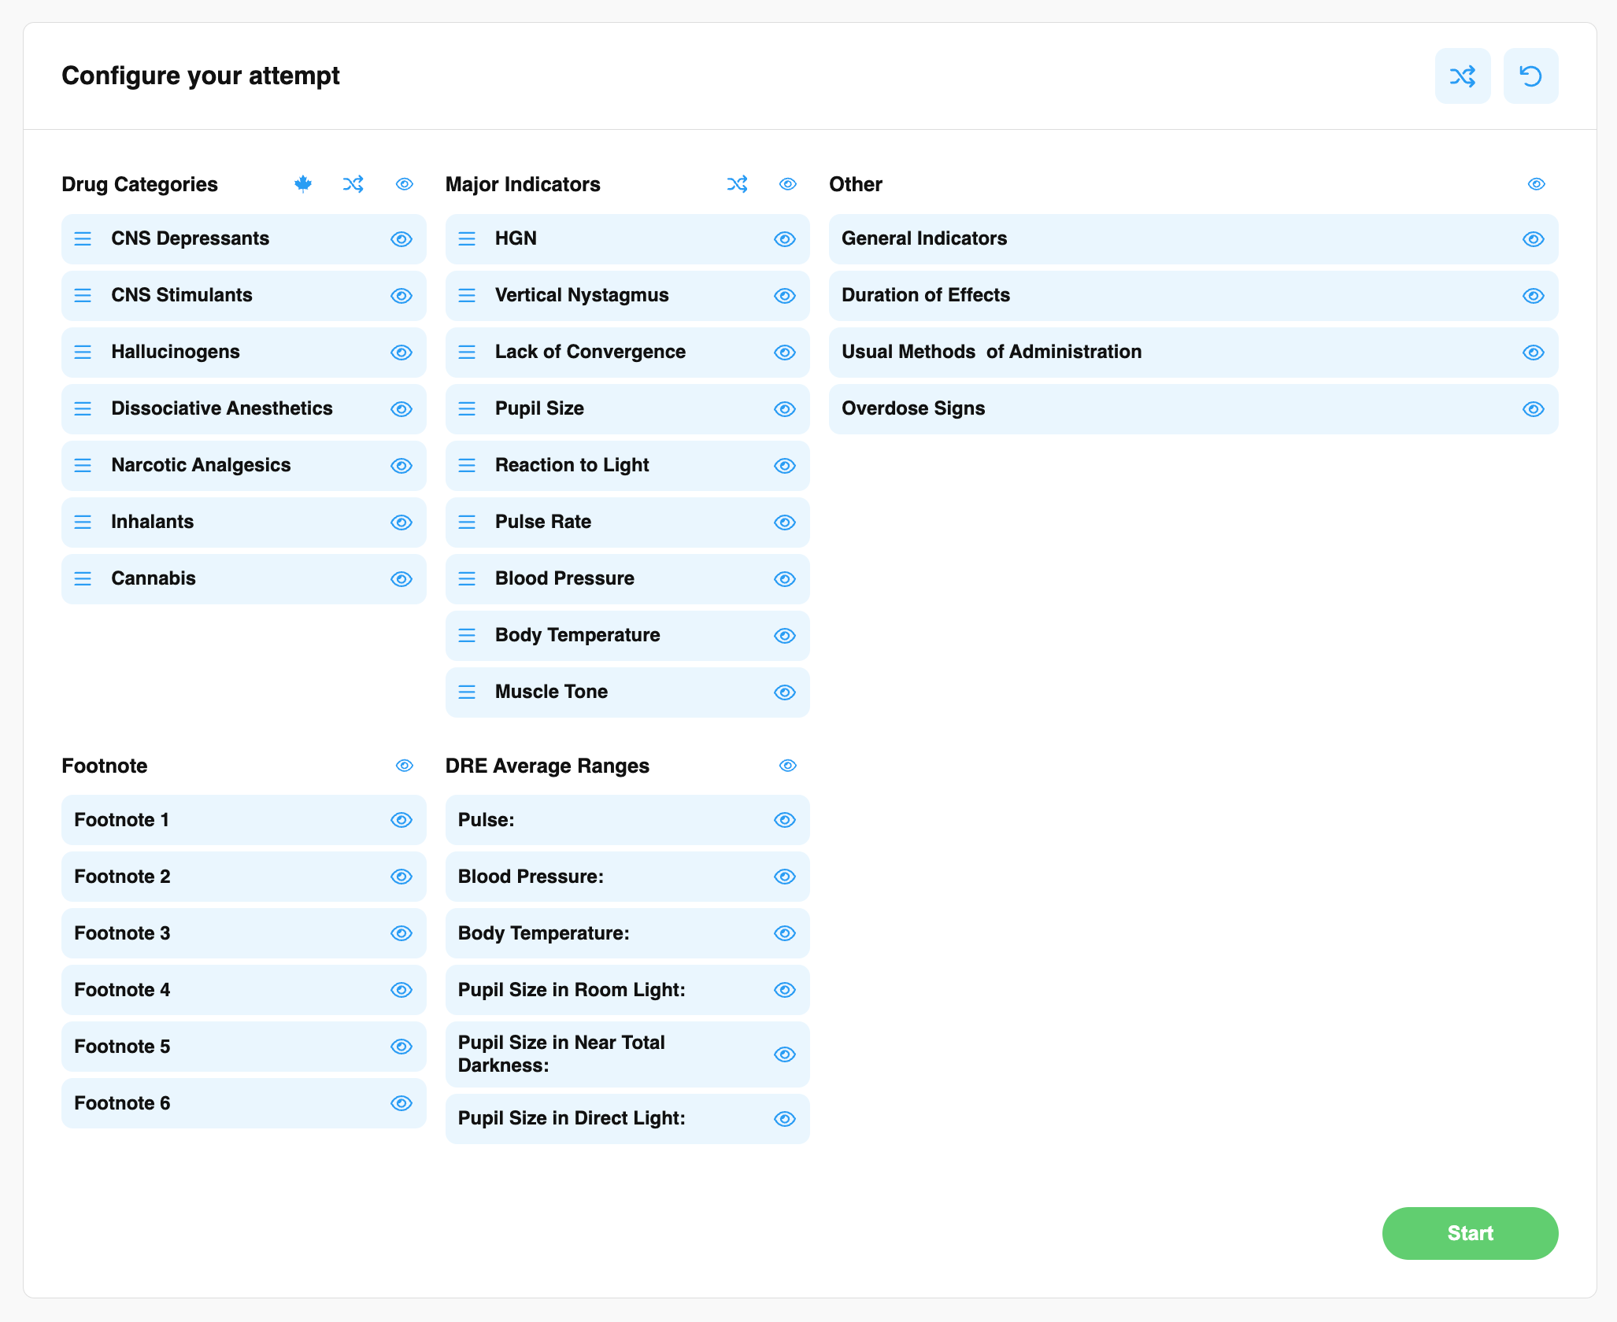Screen dimensions: 1617x1322
Task: Grab the drag handle of HGN
Action: tap(467, 238)
